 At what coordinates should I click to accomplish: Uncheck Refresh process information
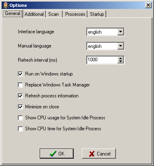[20, 96]
